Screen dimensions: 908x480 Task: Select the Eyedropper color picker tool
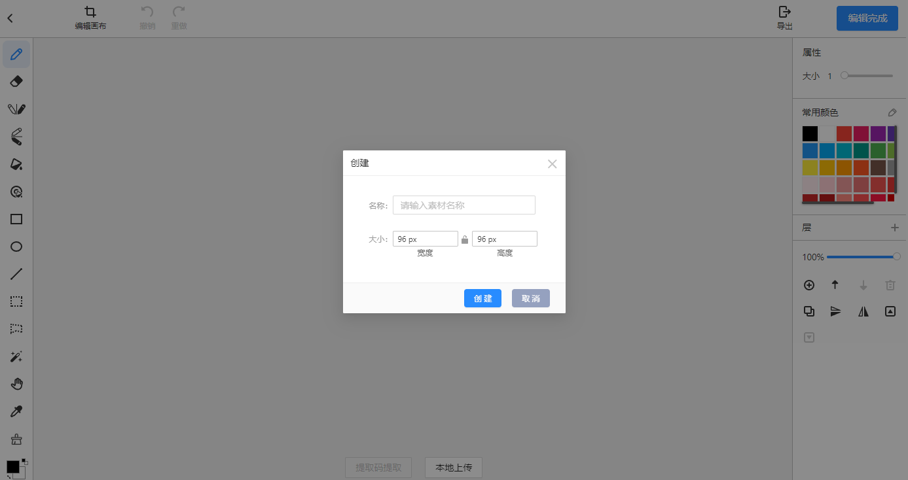(16, 412)
